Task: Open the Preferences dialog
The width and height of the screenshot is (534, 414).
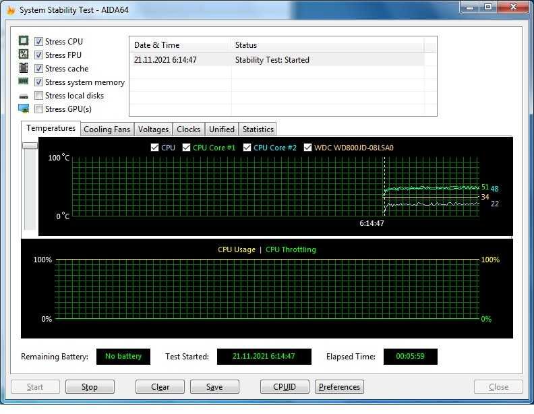Action: [339, 387]
